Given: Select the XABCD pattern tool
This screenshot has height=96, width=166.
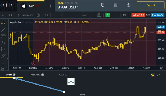Looking at the screenshot, I should pyautogui.click(x=3, y=43).
